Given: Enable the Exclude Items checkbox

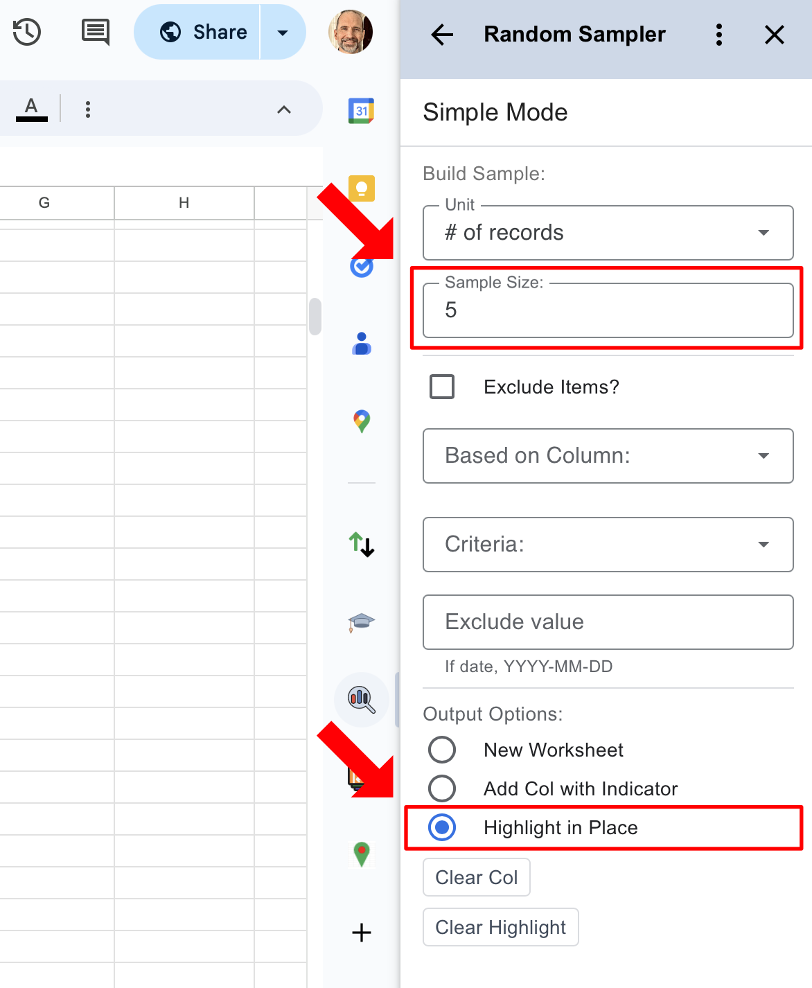Looking at the screenshot, I should tap(442, 387).
